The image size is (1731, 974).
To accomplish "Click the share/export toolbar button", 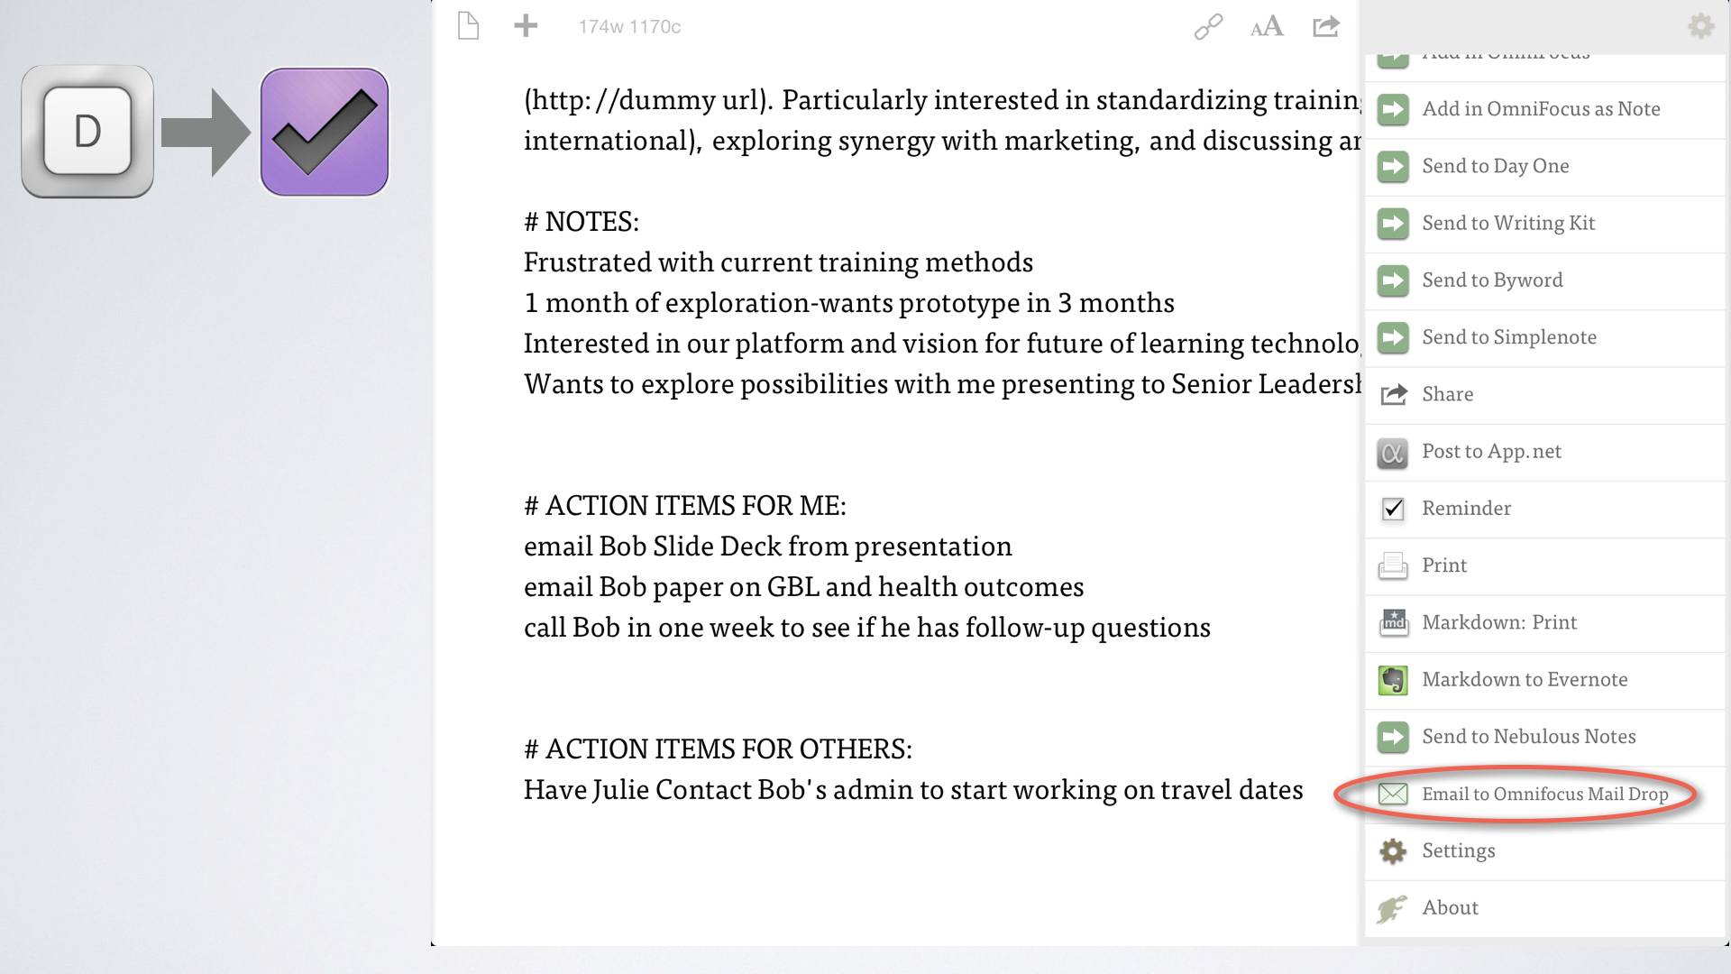I will click(x=1328, y=26).
